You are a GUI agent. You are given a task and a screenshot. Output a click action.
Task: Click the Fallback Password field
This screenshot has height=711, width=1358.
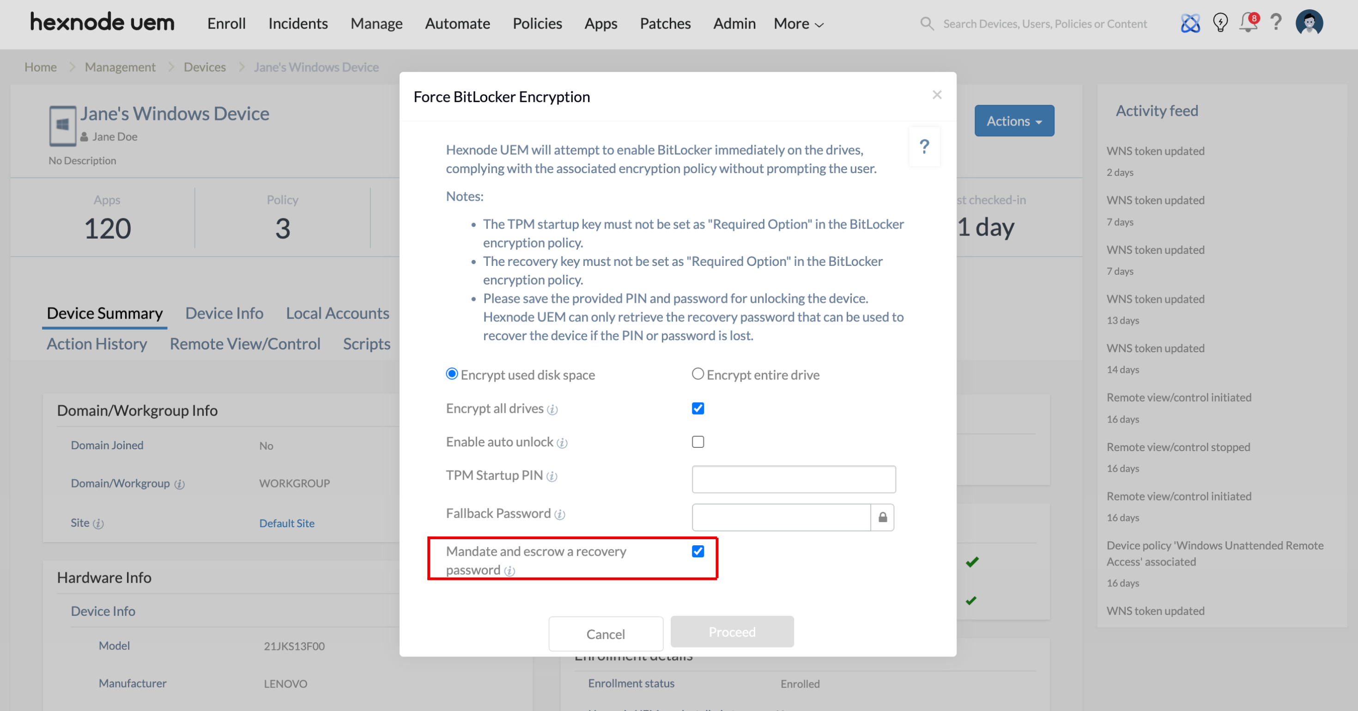point(781,517)
